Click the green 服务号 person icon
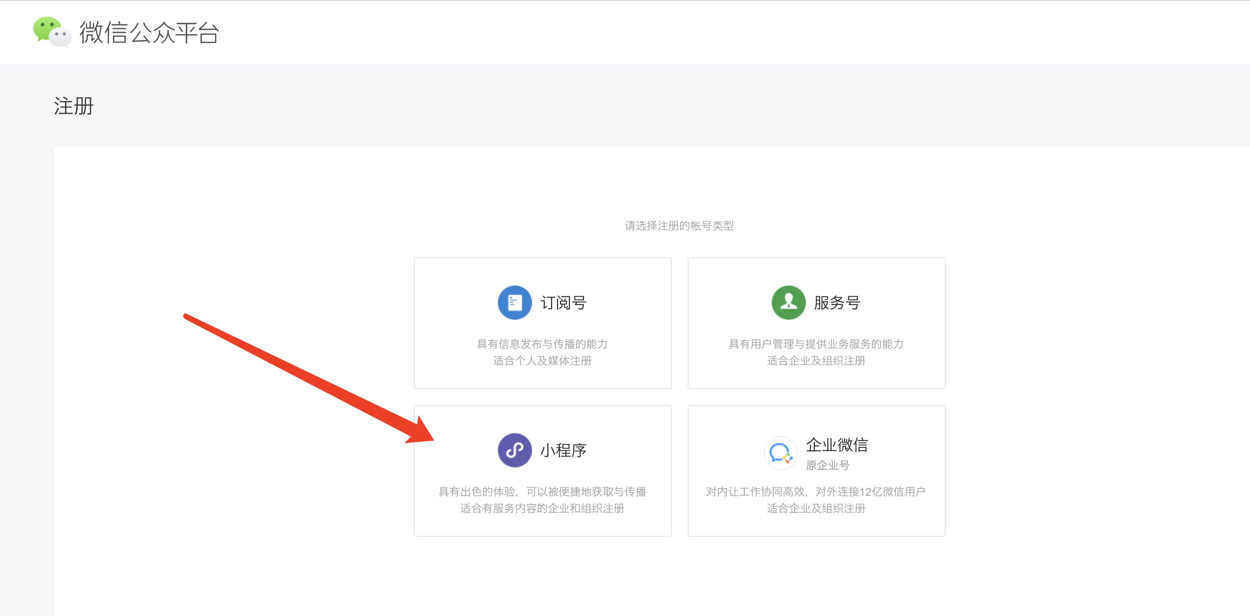1250x616 pixels. coord(788,303)
